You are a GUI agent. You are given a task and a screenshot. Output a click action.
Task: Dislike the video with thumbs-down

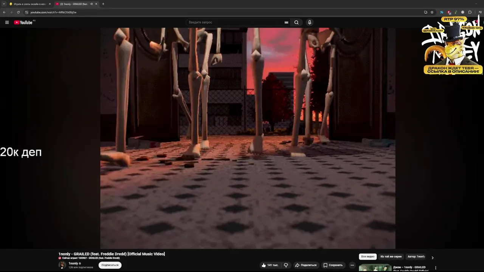286,265
